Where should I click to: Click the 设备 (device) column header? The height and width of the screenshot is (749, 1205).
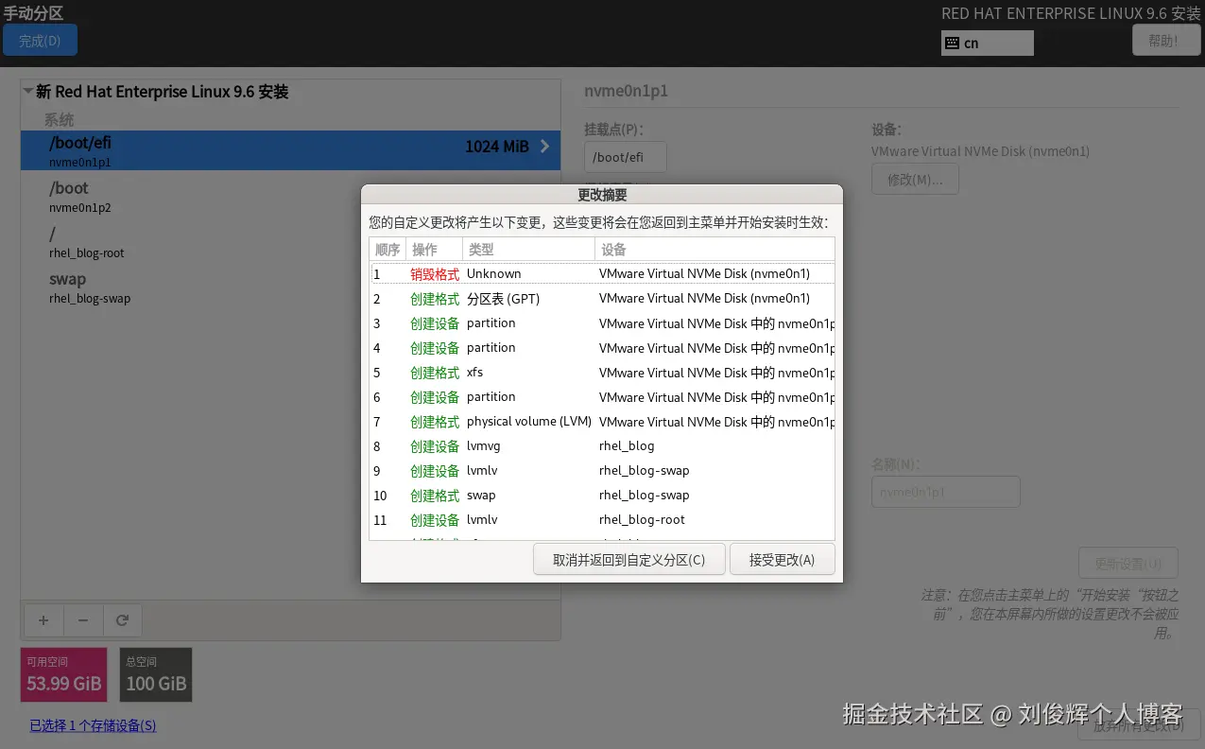pos(714,250)
